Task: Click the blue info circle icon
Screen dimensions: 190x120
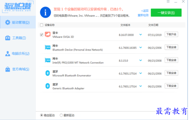Action: pos(45,12)
